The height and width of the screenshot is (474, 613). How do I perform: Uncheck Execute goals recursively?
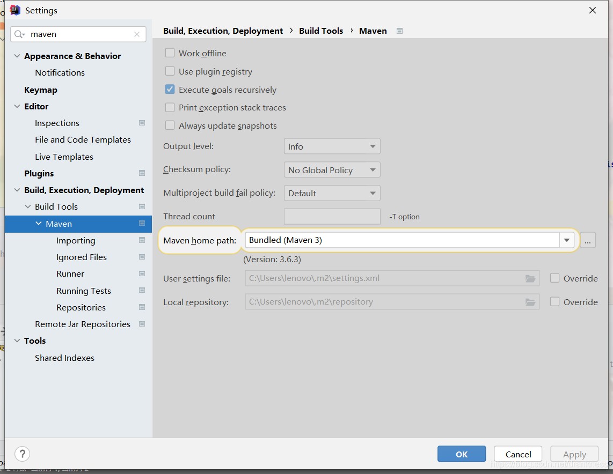click(x=170, y=90)
